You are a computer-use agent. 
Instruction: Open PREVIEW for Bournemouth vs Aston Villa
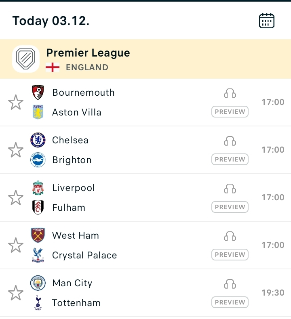[x=230, y=112]
